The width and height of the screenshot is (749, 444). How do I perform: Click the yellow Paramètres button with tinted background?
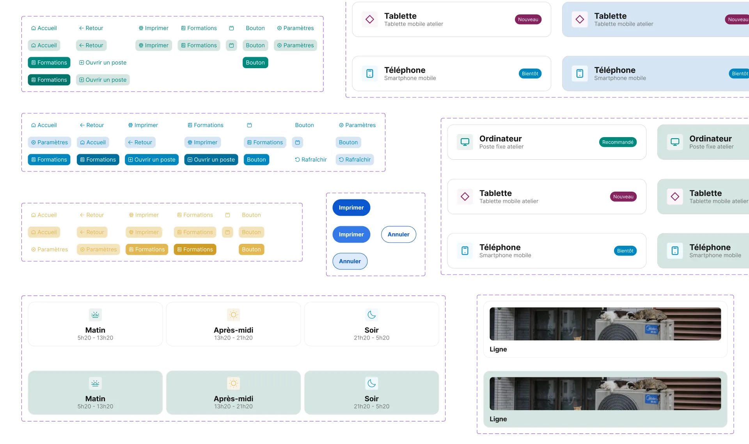pyautogui.click(x=98, y=249)
